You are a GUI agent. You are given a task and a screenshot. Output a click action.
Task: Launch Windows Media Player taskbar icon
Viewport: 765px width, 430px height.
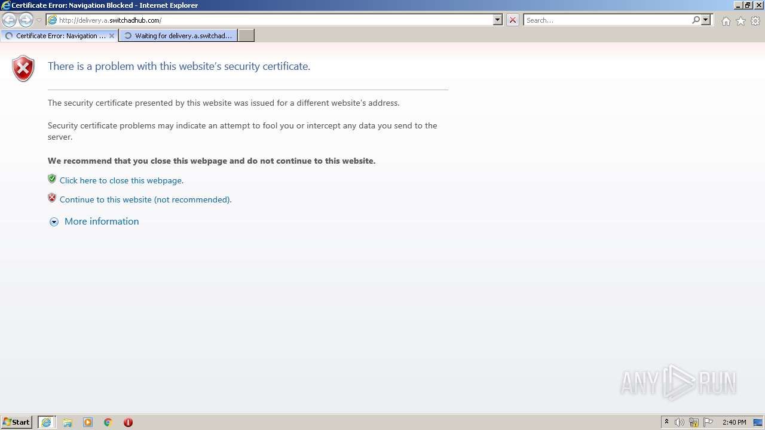point(88,422)
